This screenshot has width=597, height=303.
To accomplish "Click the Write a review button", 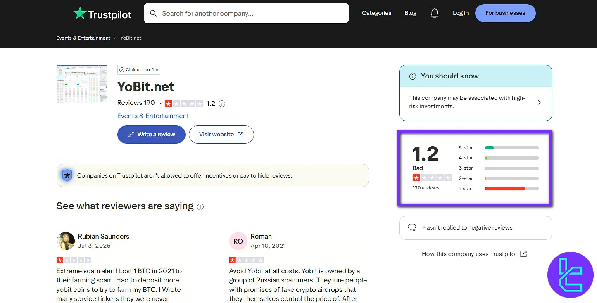I will point(151,135).
